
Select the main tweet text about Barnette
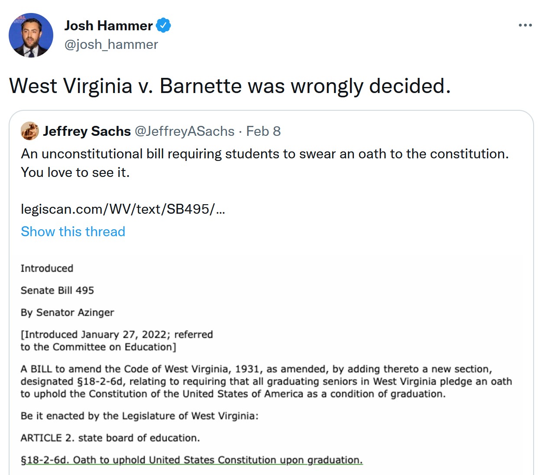(230, 86)
